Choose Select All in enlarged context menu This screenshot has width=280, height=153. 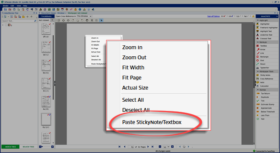133,100
